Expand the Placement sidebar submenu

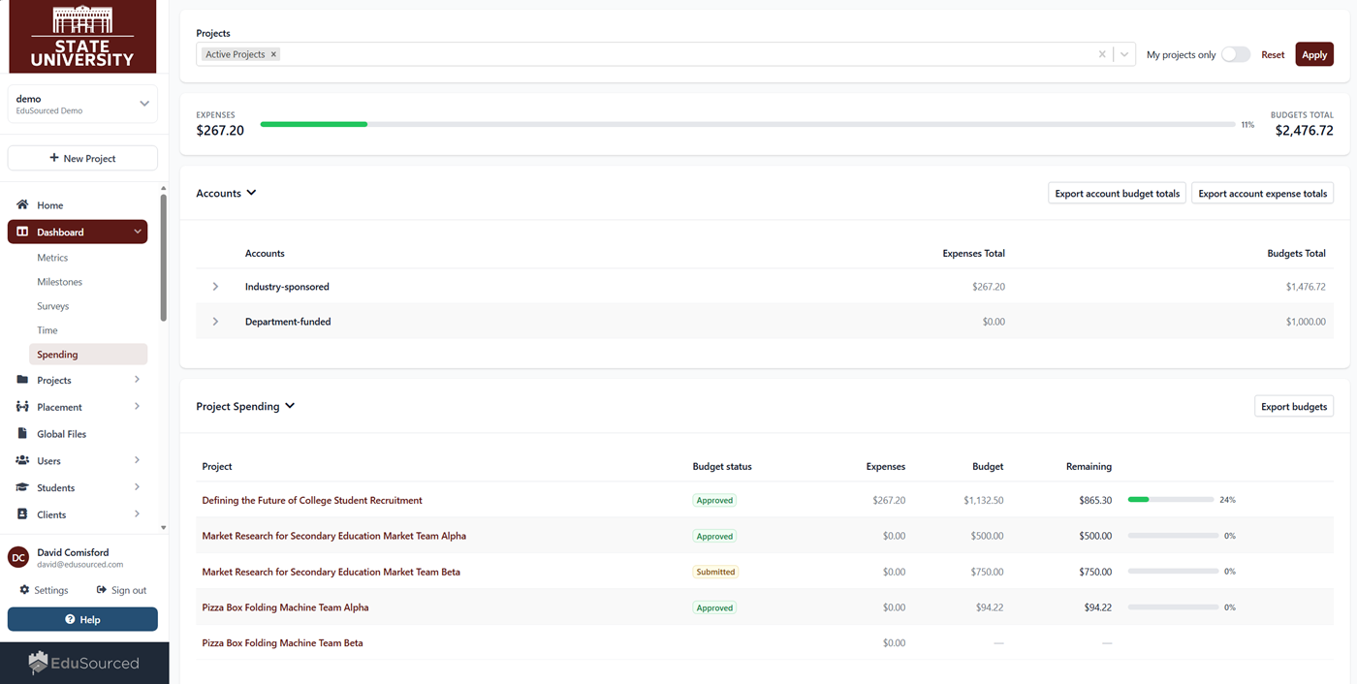137,407
